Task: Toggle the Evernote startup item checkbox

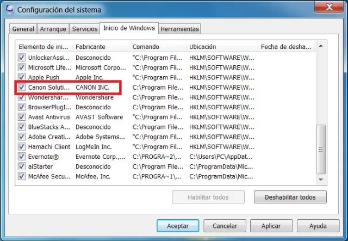Action: [22, 157]
